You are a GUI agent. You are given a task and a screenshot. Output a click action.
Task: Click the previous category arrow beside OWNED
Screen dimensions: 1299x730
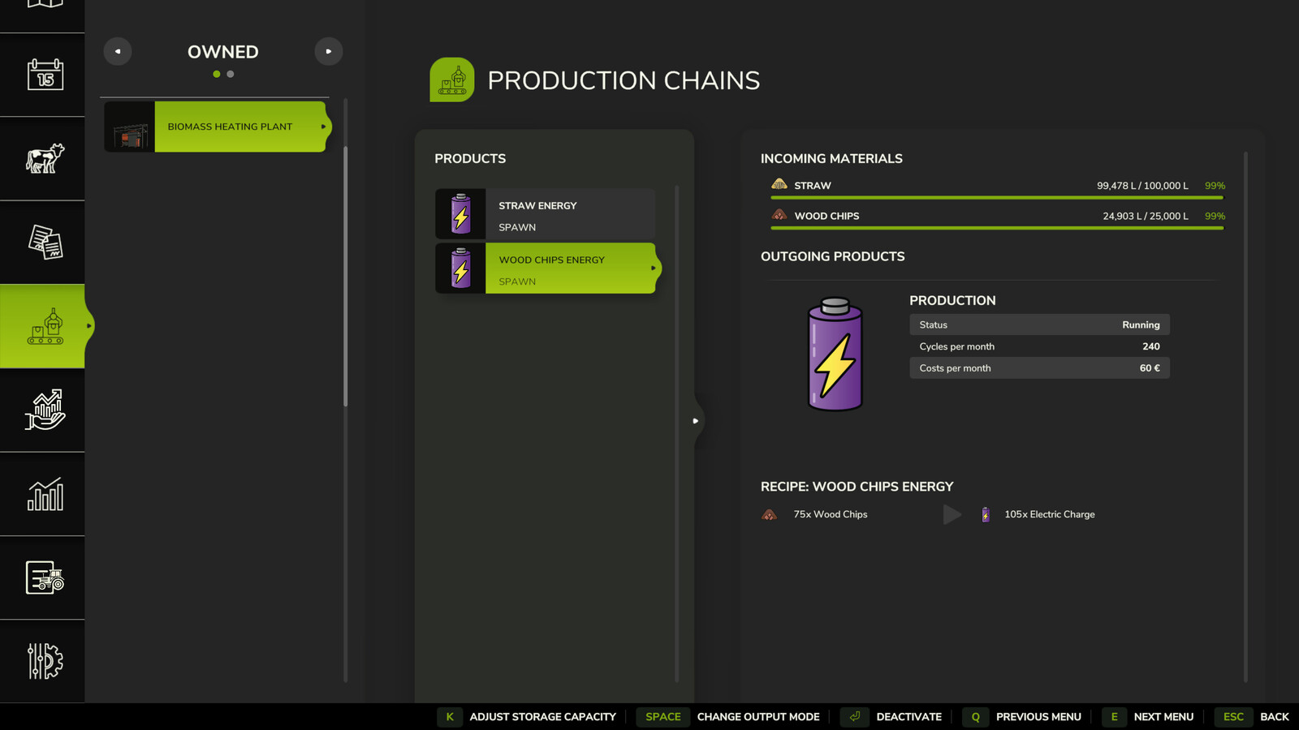tap(118, 51)
